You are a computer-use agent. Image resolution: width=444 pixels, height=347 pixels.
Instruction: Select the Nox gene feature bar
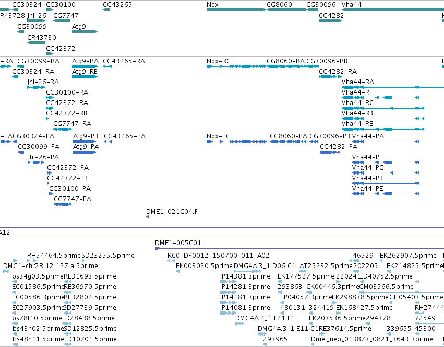[236, 10]
